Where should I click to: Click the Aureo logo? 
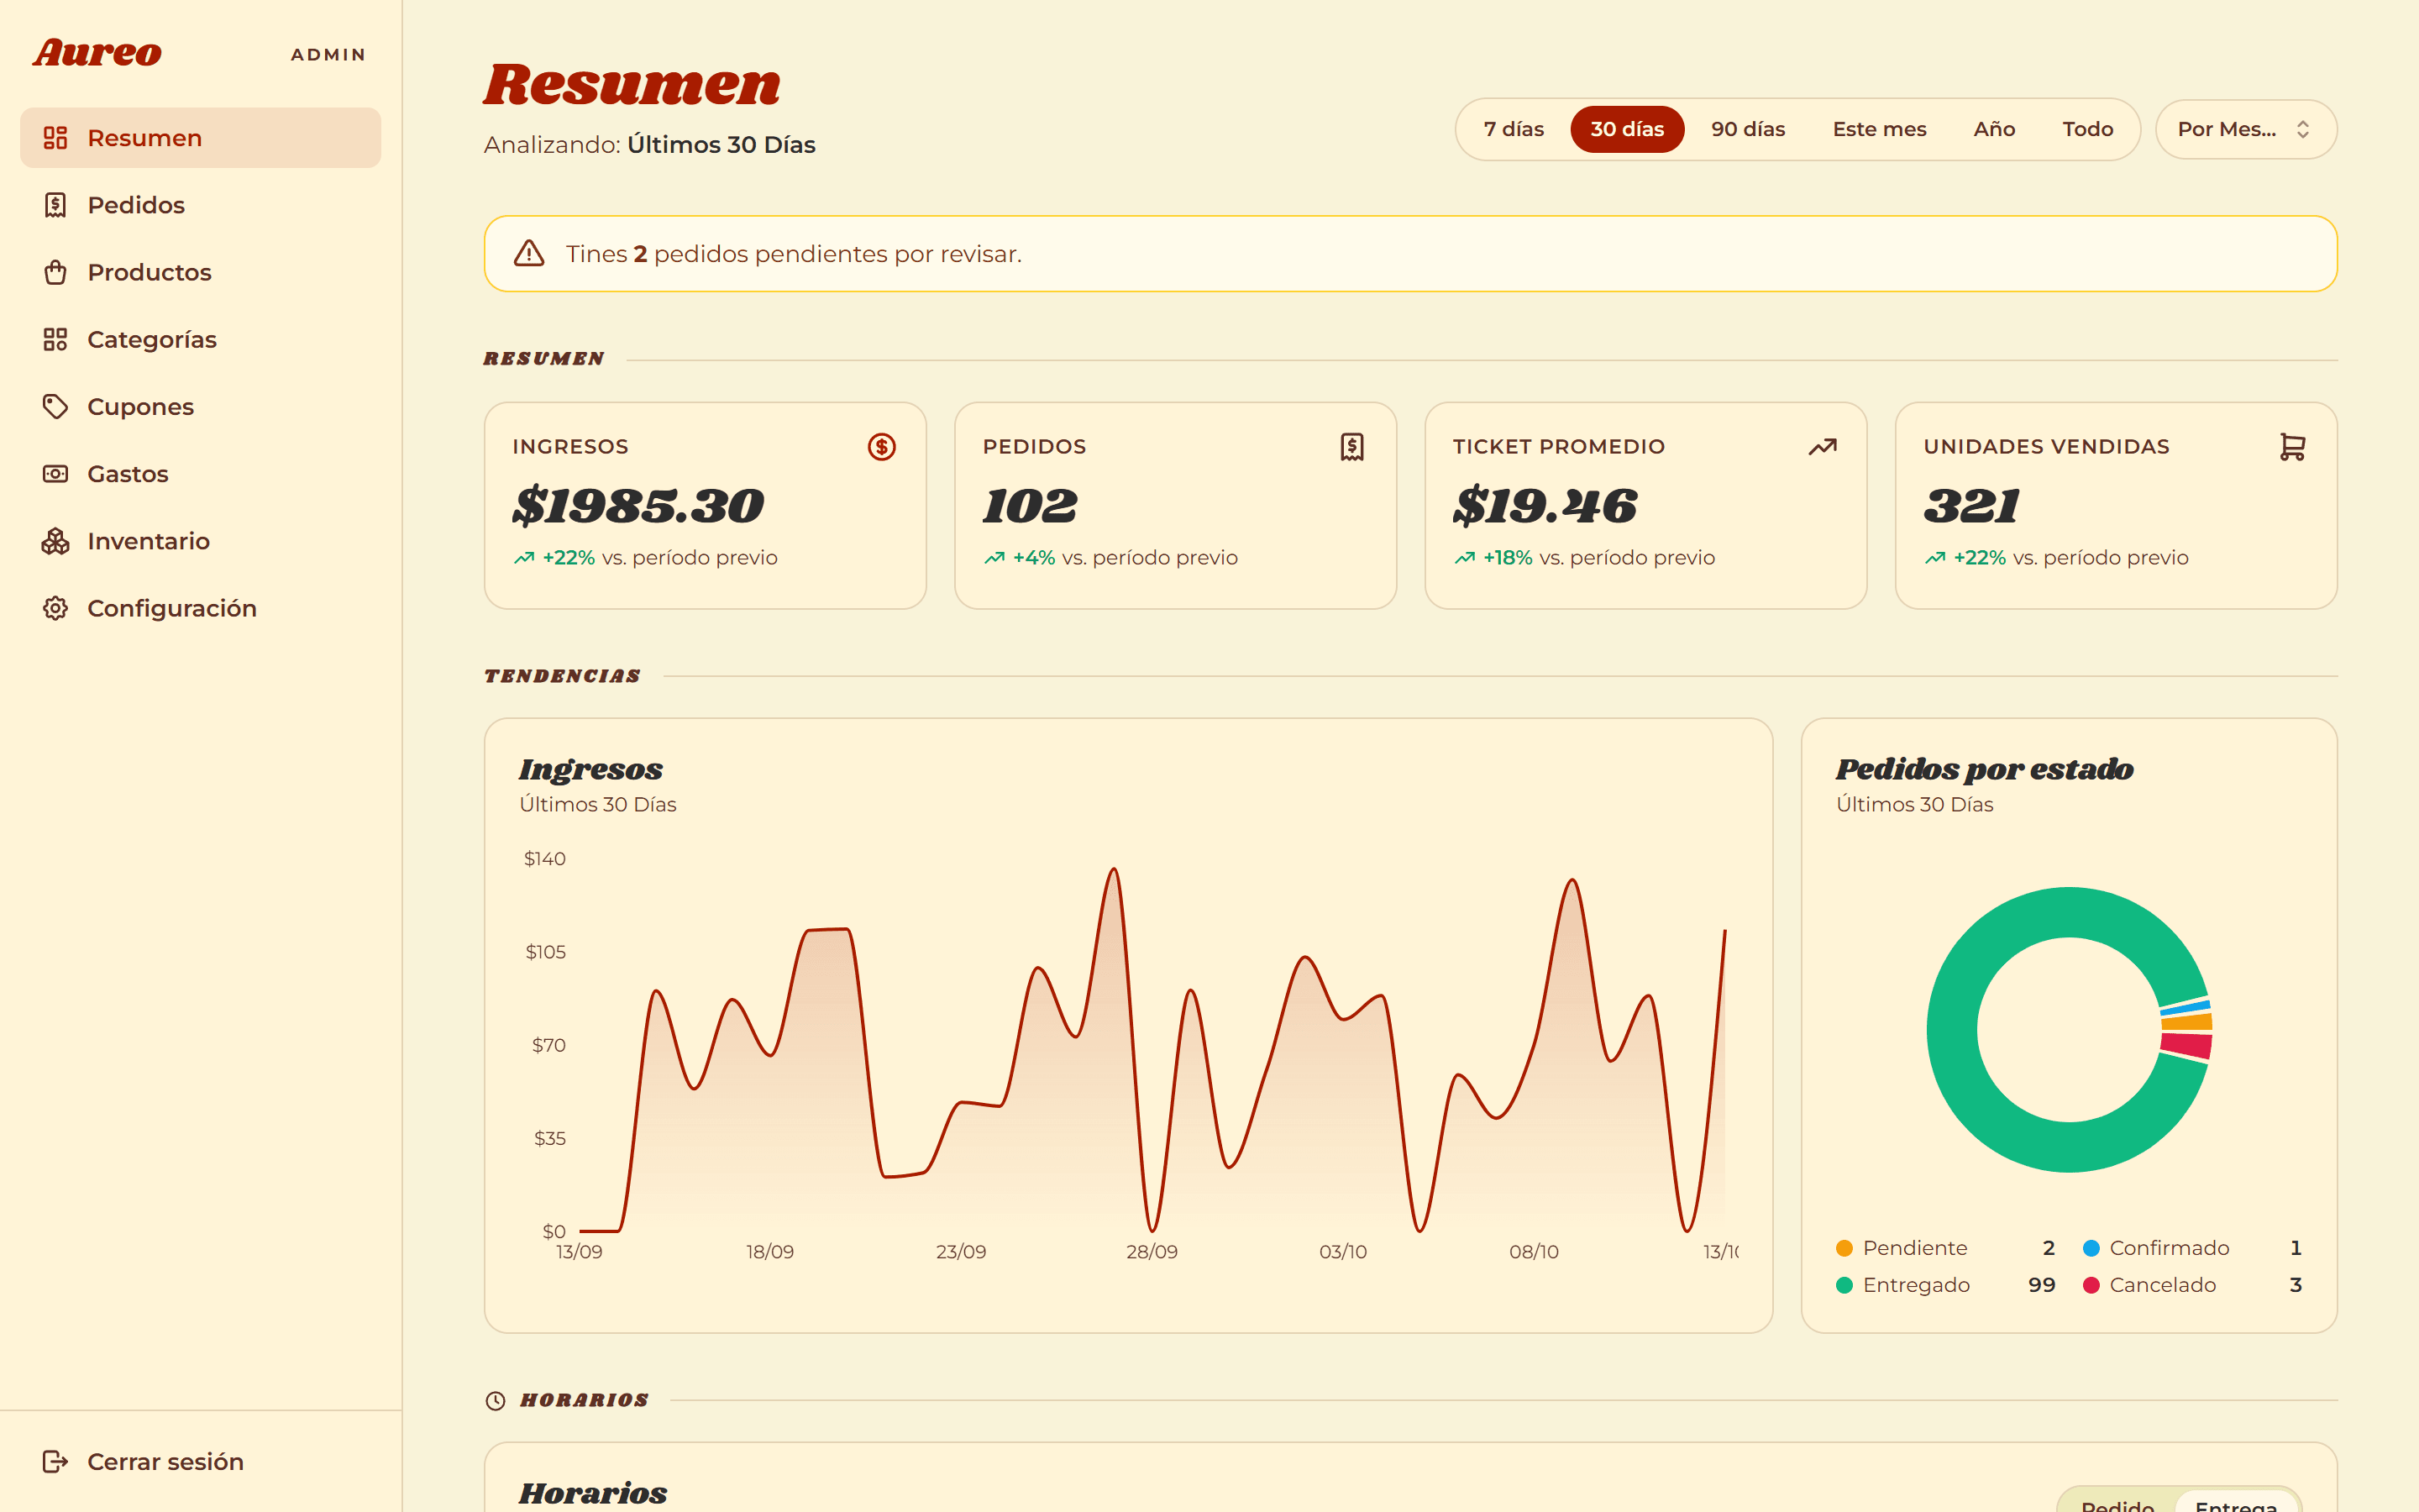(x=97, y=53)
